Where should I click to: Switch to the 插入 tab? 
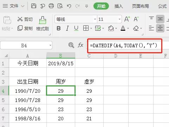pos(118,6)
